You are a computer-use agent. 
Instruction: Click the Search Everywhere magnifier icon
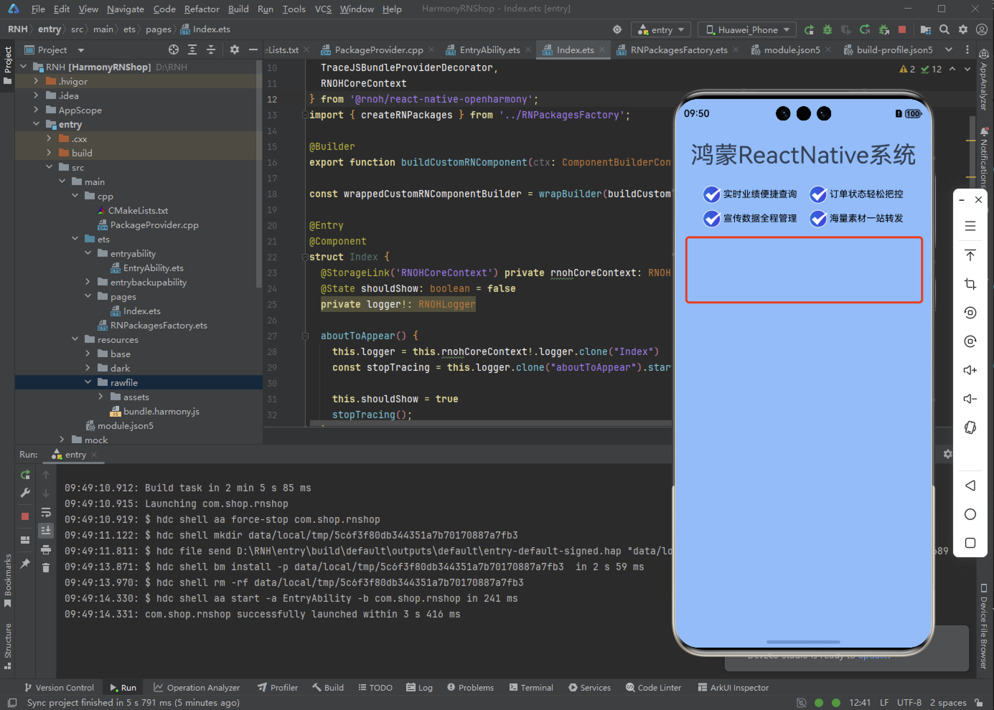coord(944,30)
